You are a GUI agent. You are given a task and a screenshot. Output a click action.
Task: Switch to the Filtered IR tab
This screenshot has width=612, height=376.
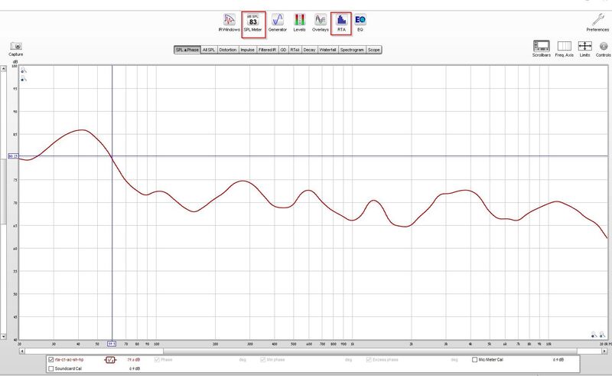tap(267, 50)
